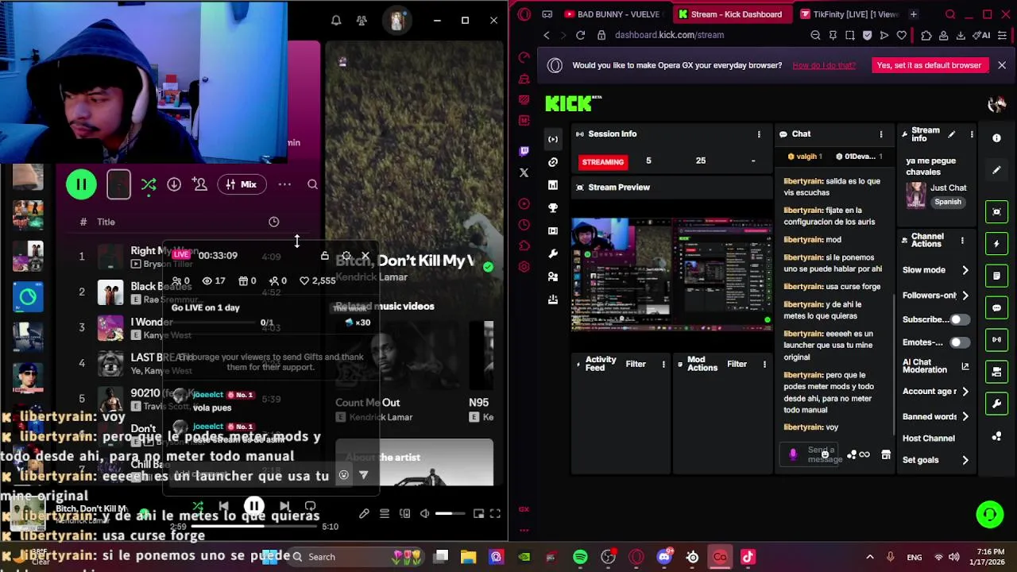This screenshot has width=1017, height=572.
Task: Expand Slow mode settings
Action: pos(965,270)
